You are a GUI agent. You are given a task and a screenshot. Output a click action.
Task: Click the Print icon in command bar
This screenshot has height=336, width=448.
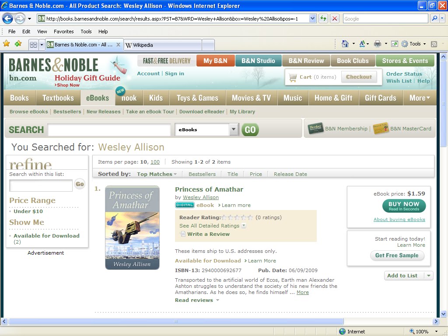click(378, 44)
